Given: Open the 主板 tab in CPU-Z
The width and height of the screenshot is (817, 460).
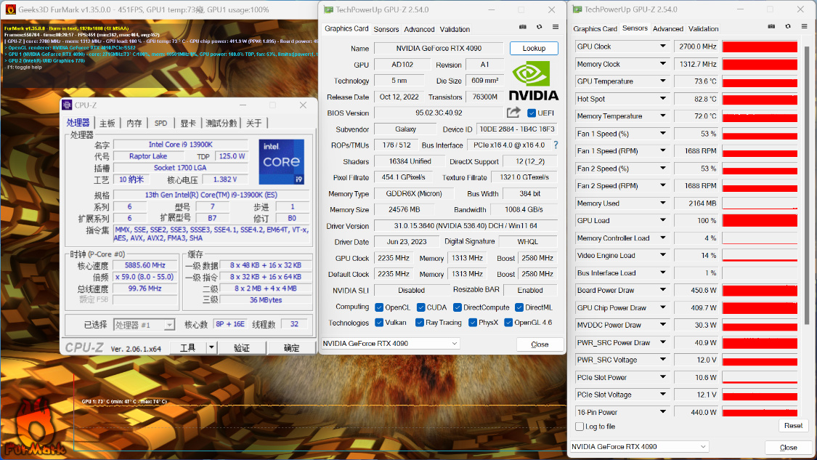Looking at the screenshot, I should [107, 123].
